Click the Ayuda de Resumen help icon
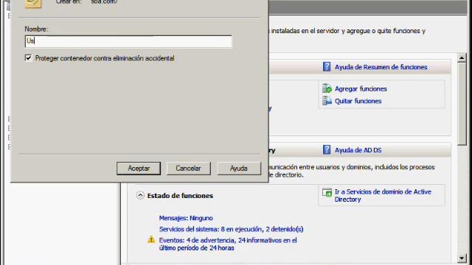 click(327, 67)
